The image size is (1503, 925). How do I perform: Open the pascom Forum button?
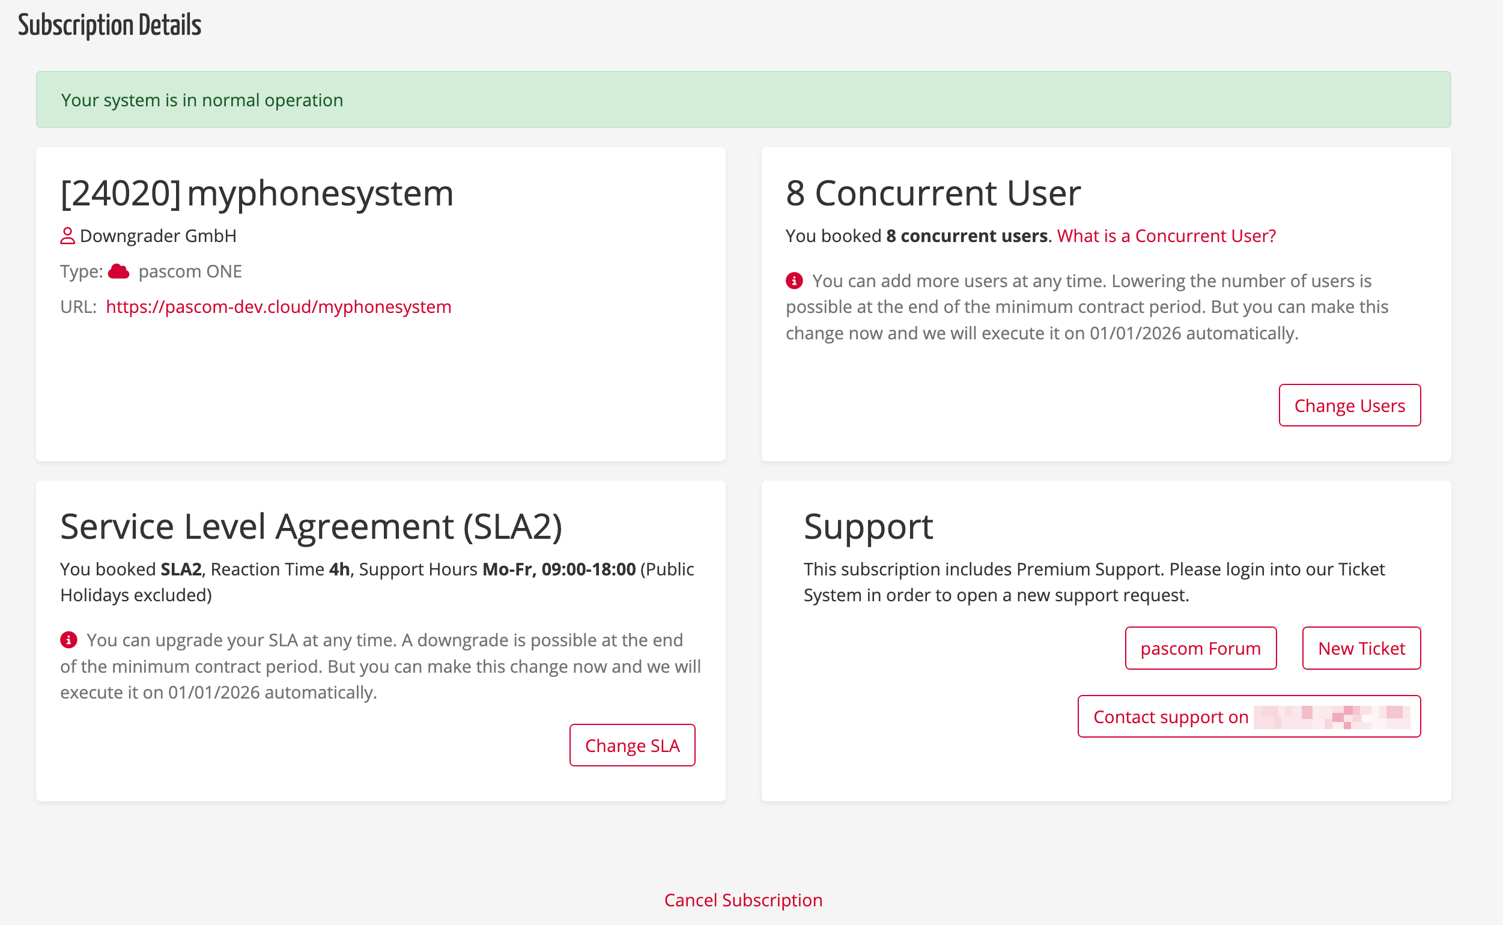pyautogui.click(x=1200, y=648)
